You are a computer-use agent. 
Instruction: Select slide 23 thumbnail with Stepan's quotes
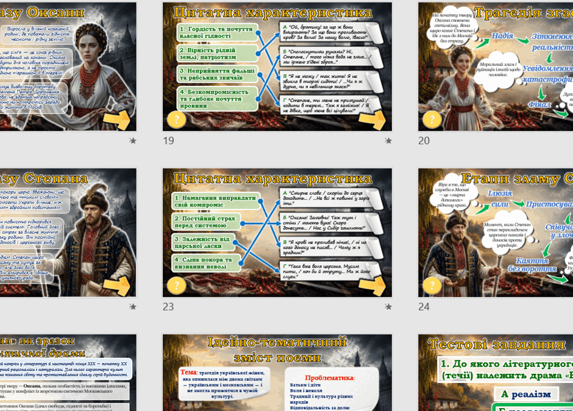(x=277, y=233)
